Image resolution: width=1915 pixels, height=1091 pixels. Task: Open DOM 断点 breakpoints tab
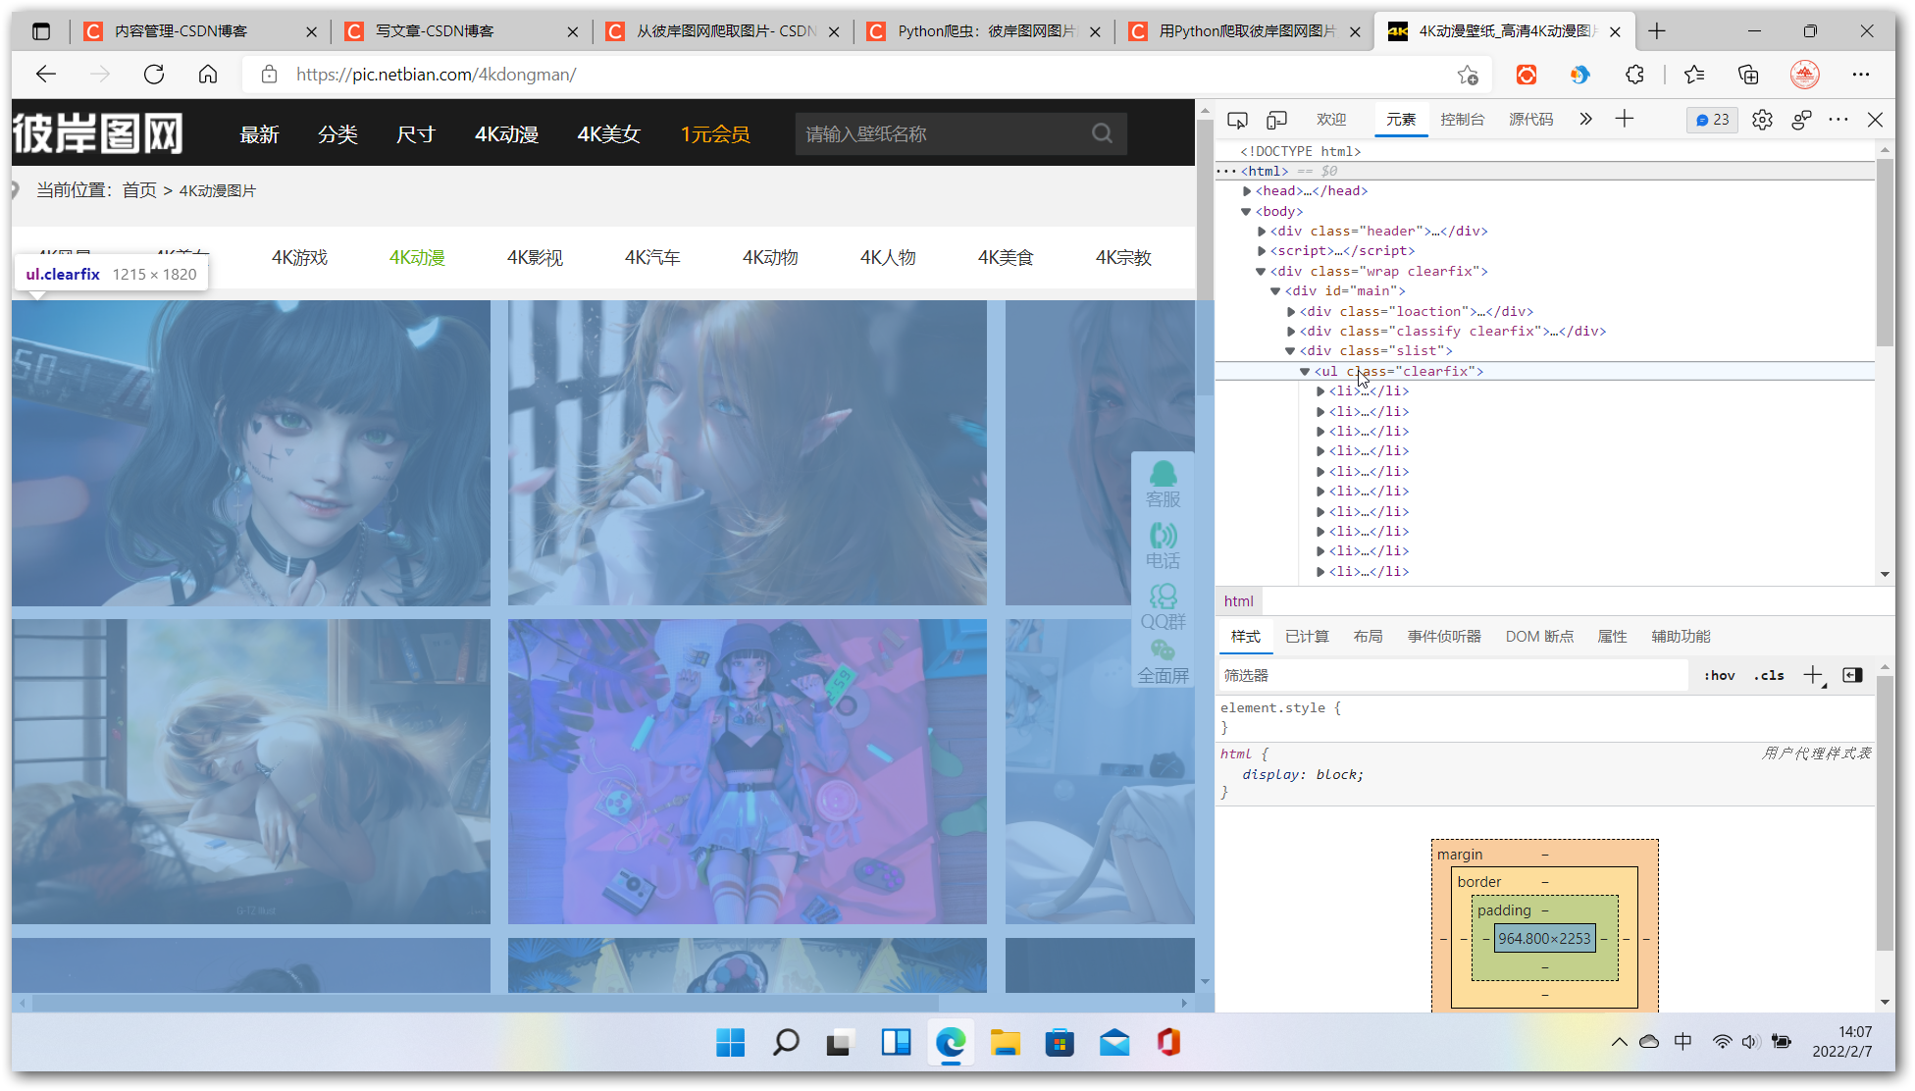point(1539,637)
